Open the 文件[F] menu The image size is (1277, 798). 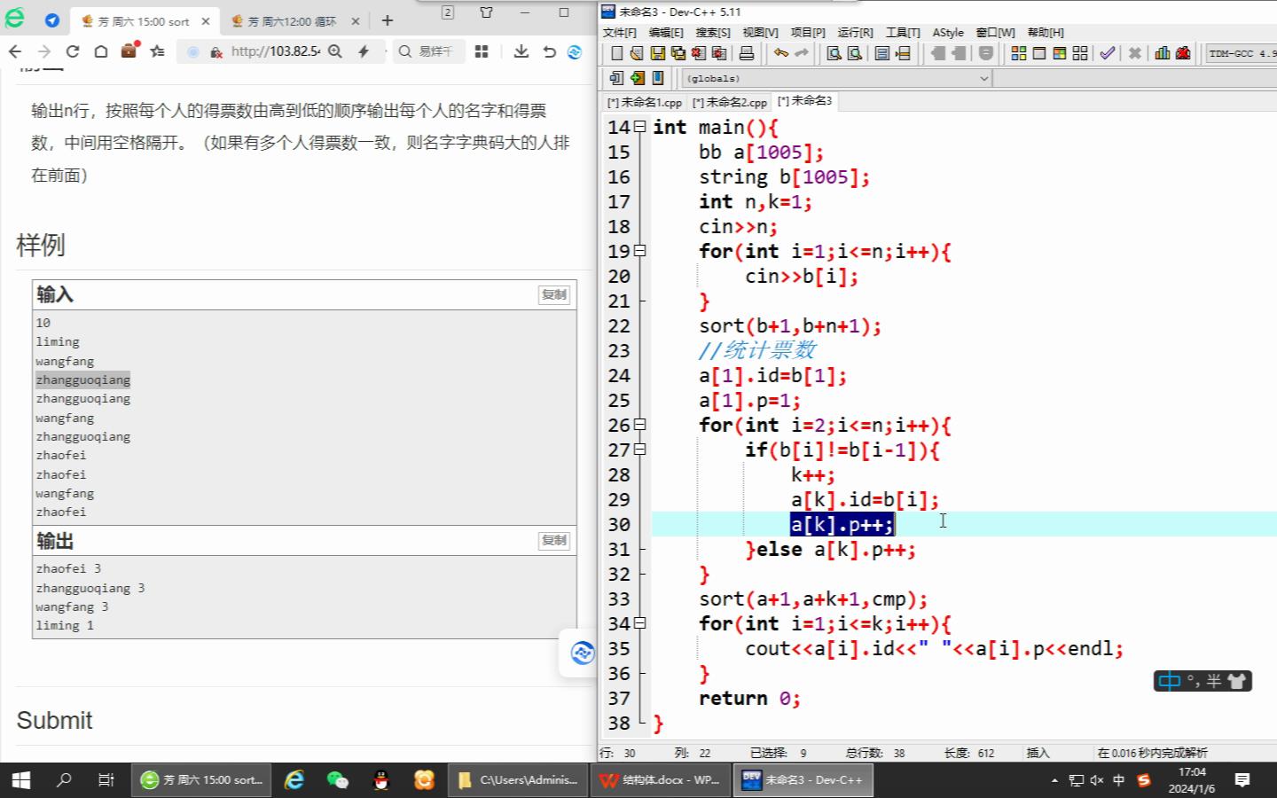click(620, 32)
